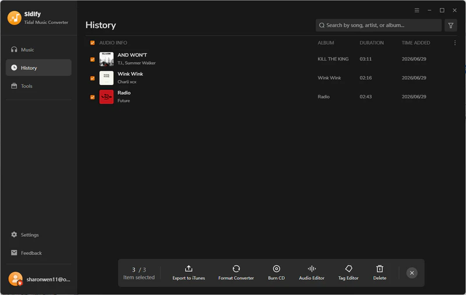Click the TIME ADDED column header

tap(416, 42)
